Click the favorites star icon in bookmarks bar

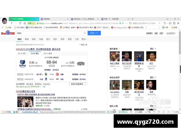6,28
